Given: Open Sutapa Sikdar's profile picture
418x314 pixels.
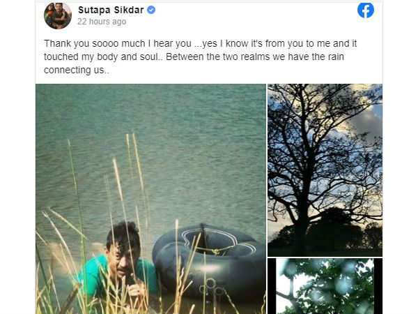Looking at the screenshot, I should click(x=58, y=15).
